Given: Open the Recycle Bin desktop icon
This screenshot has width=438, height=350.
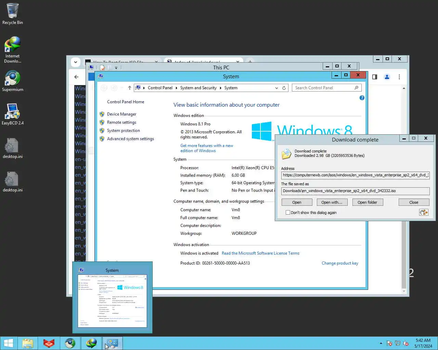Looking at the screenshot, I should pyautogui.click(x=13, y=14).
